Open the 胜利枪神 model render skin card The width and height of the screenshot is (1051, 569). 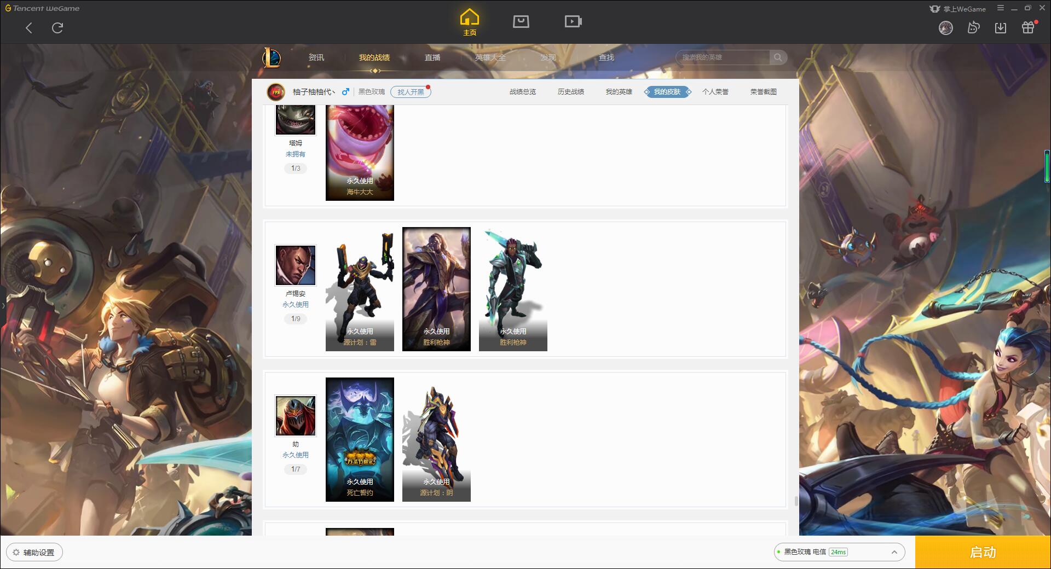[513, 289]
